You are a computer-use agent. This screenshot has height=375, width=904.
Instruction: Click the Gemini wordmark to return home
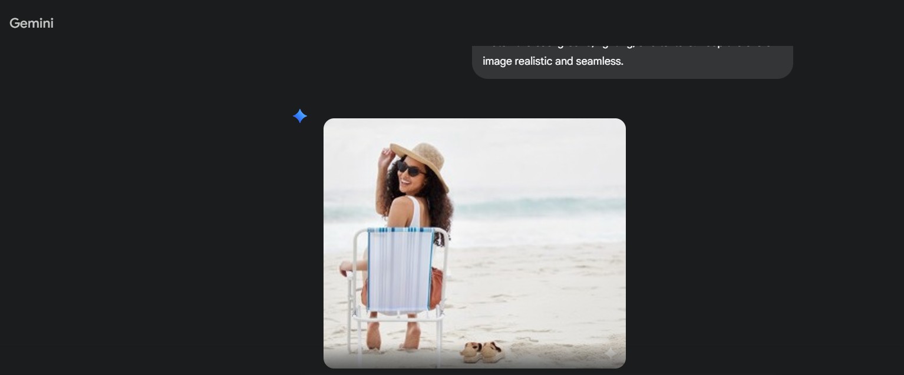point(31,23)
